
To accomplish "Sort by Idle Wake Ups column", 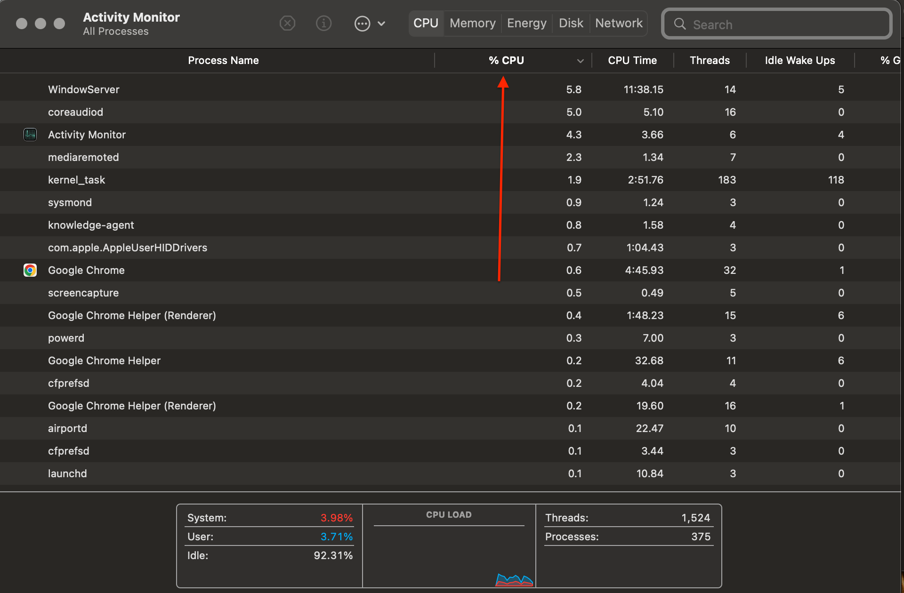I will (x=799, y=60).
